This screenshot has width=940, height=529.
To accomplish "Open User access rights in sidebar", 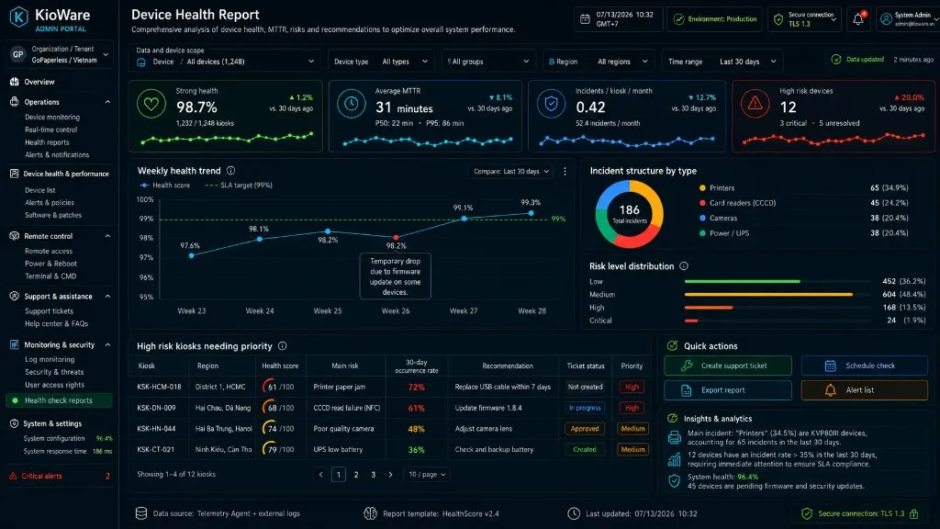I will pos(54,385).
